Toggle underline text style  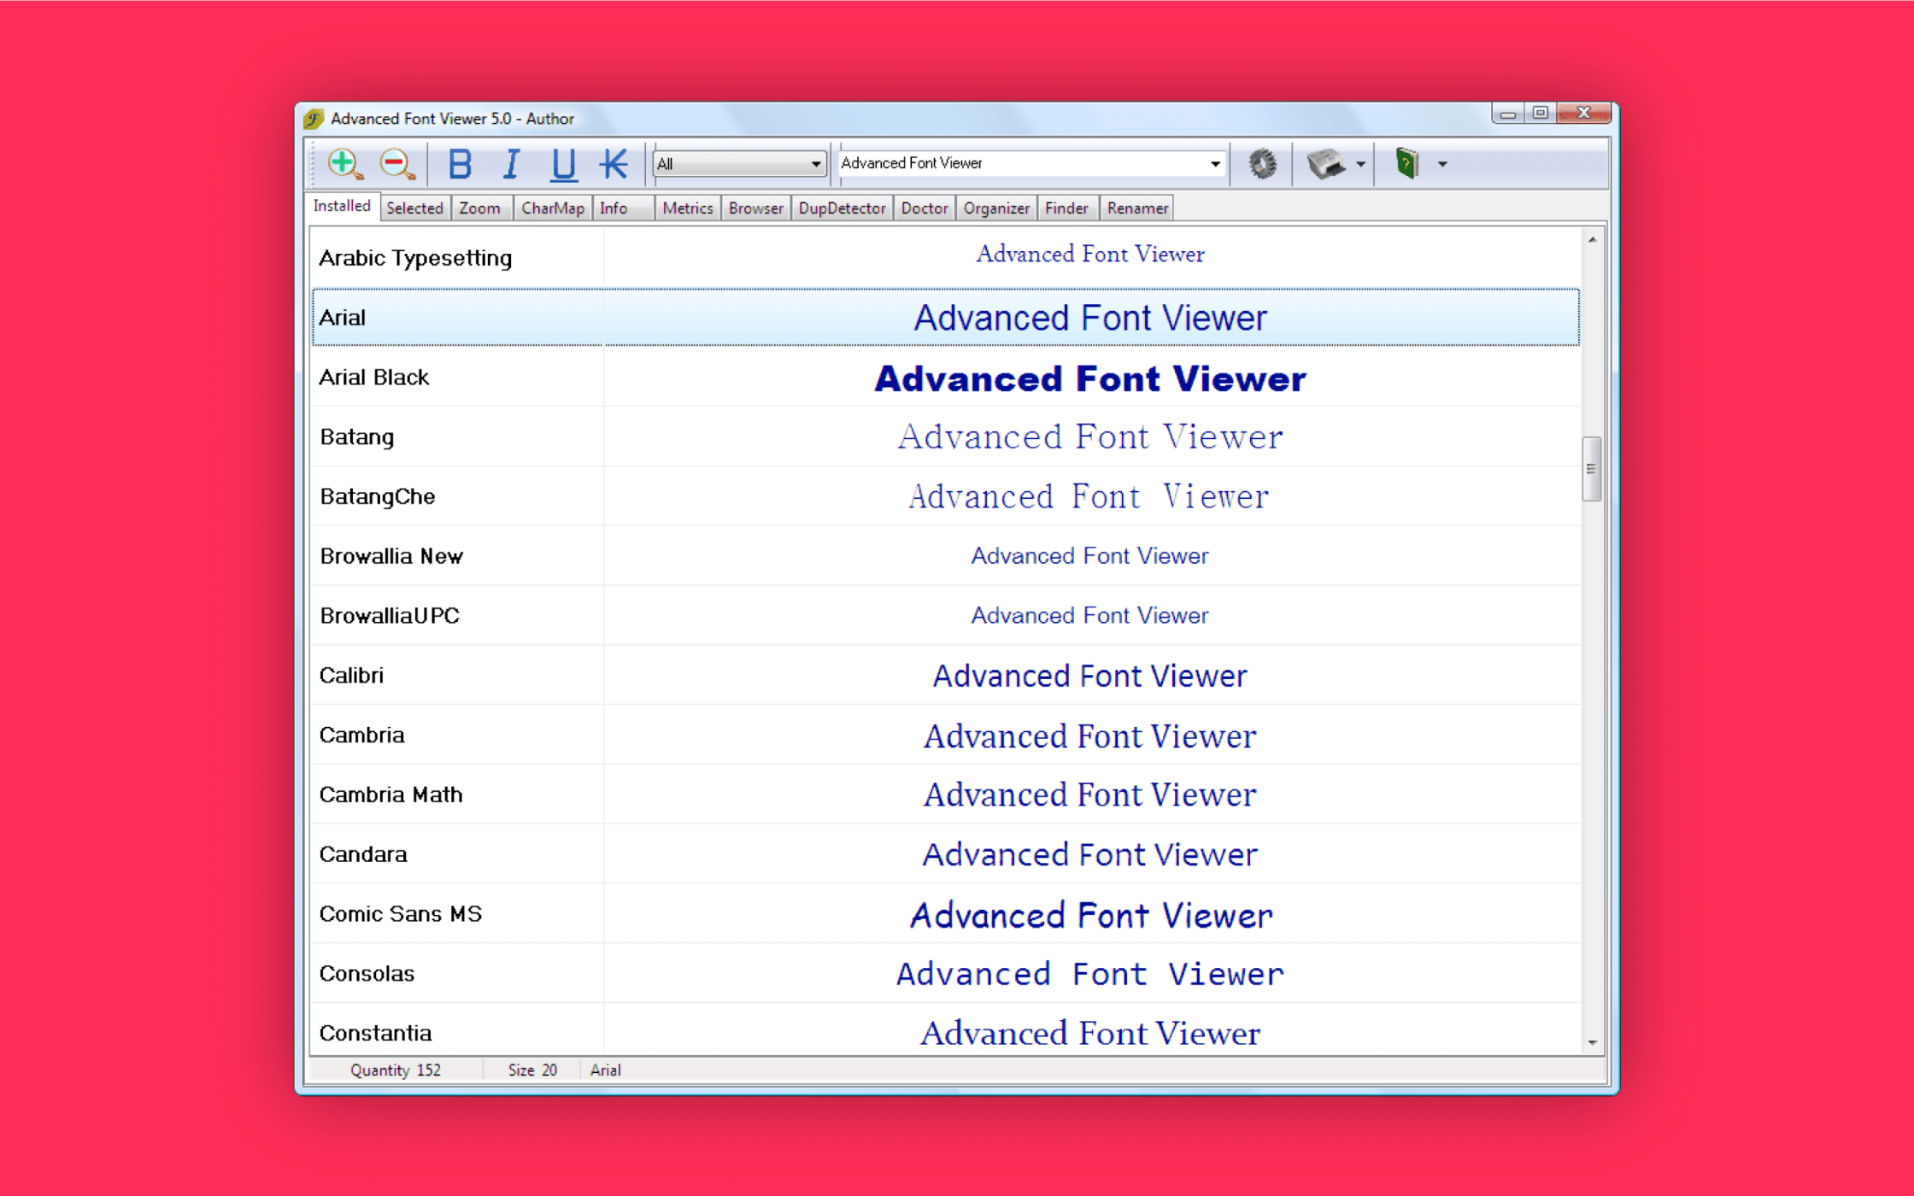coord(562,164)
